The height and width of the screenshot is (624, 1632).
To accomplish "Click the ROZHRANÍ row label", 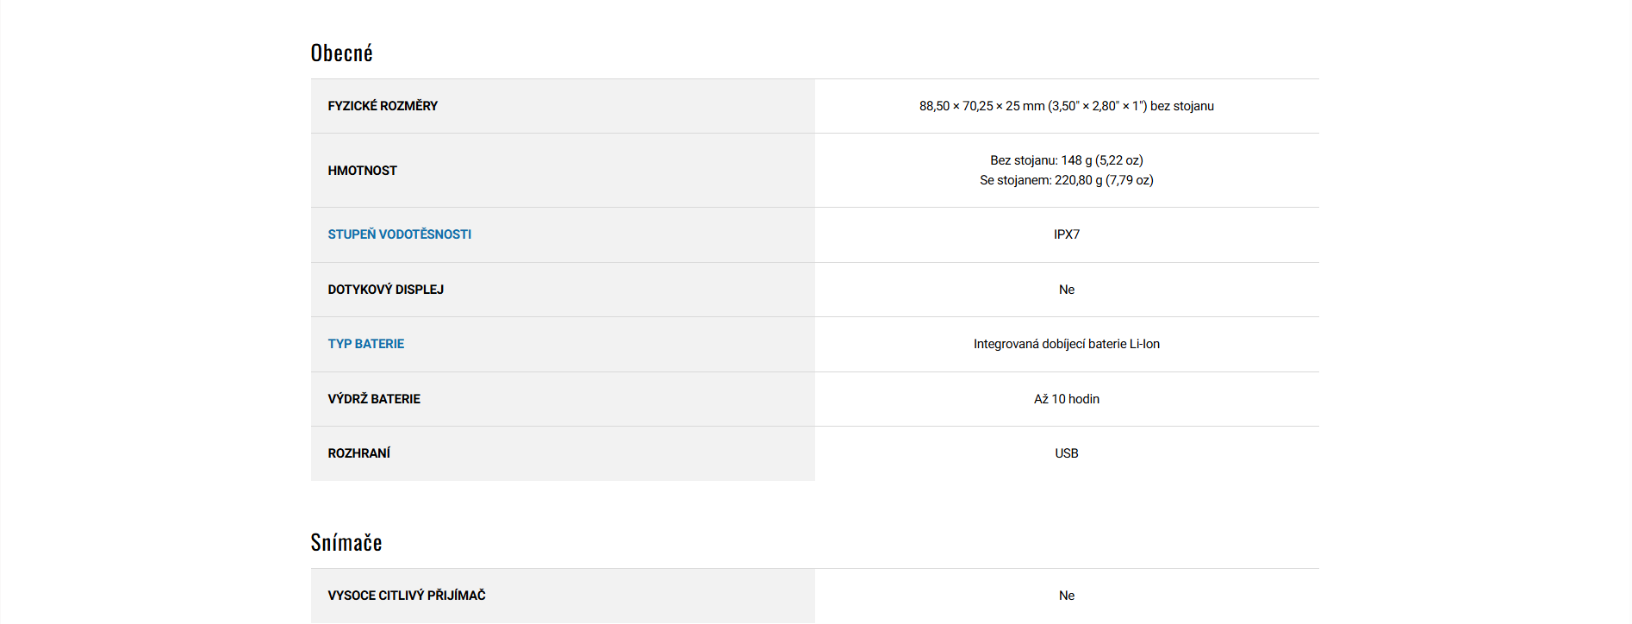I will click(x=358, y=453).
